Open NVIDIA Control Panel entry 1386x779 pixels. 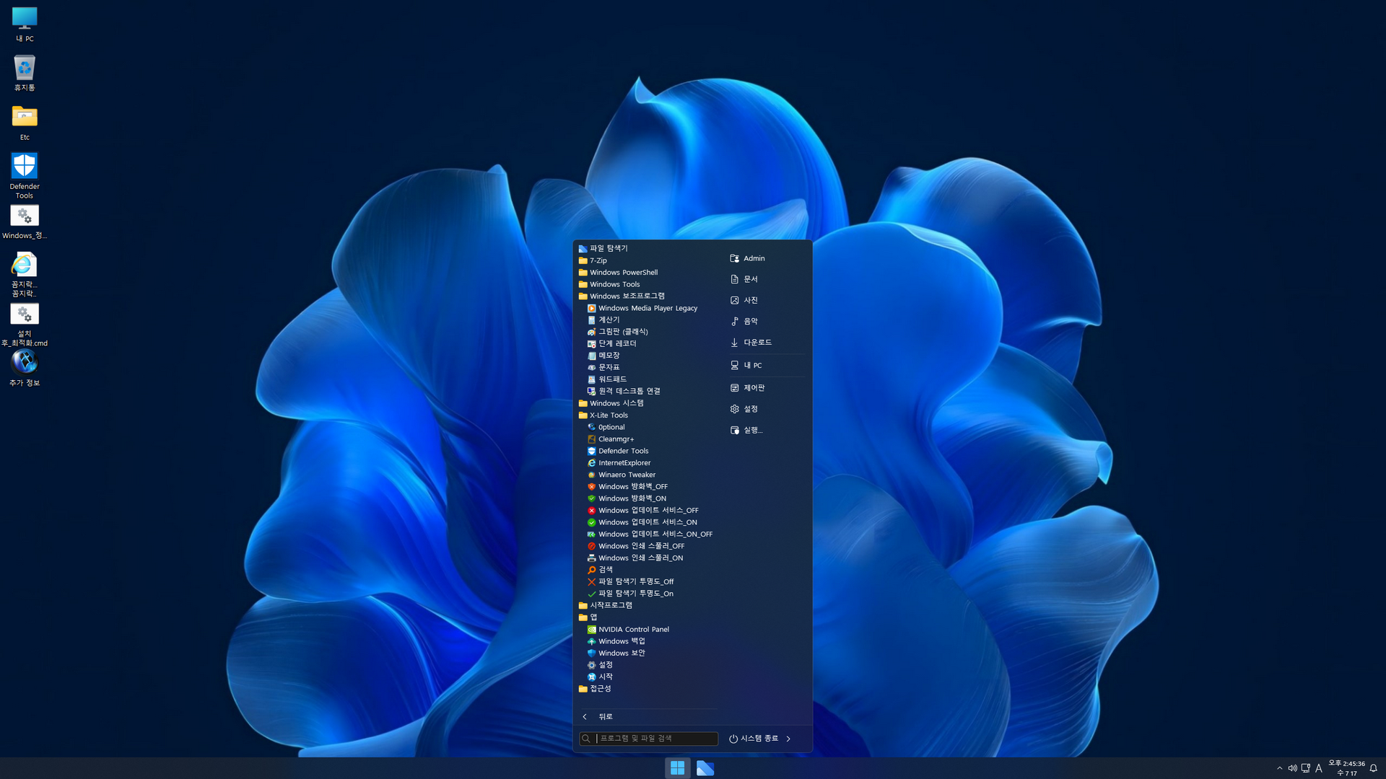click(633, 629)
